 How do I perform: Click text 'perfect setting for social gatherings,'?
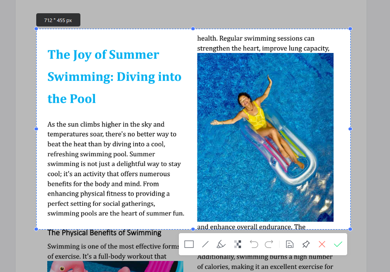click(x=101, y=204)
